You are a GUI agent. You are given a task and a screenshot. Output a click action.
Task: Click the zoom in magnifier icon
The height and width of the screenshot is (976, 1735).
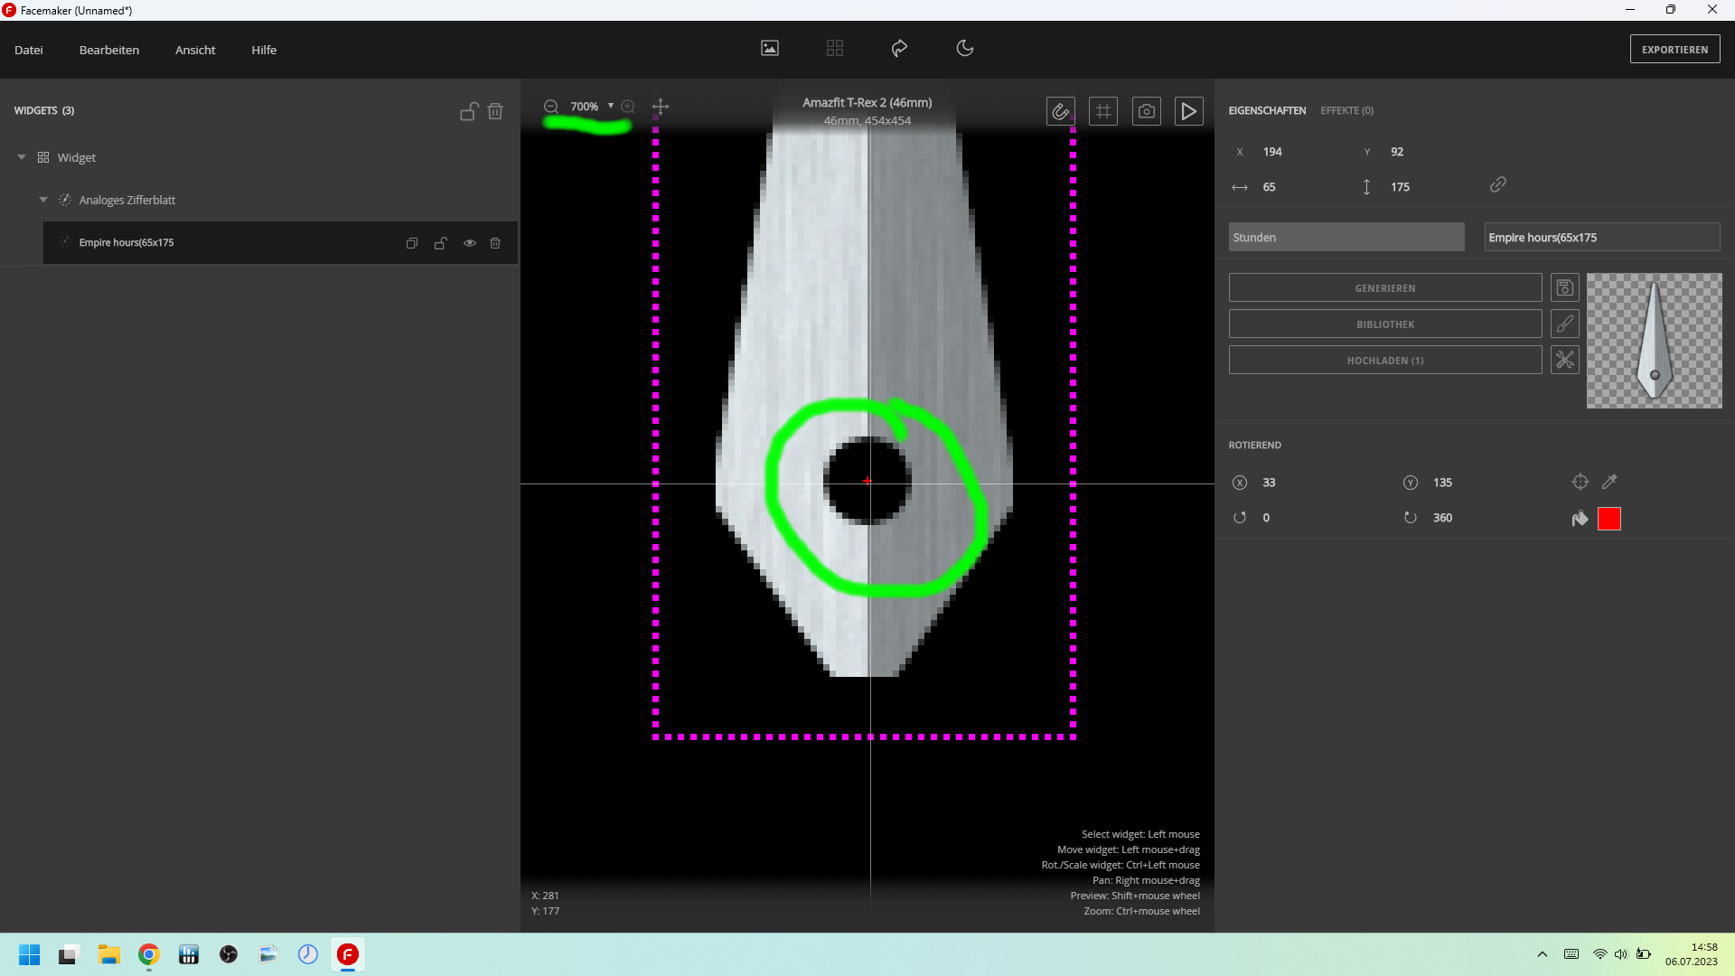pyautogui.click(x=628, y=107)
